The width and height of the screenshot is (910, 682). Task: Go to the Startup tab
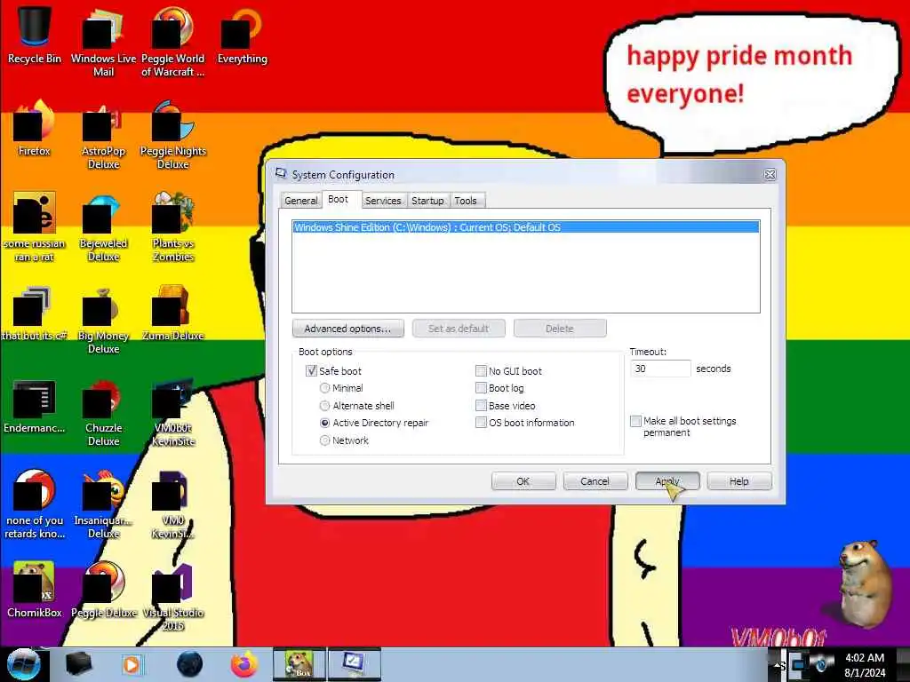[427, 200]
